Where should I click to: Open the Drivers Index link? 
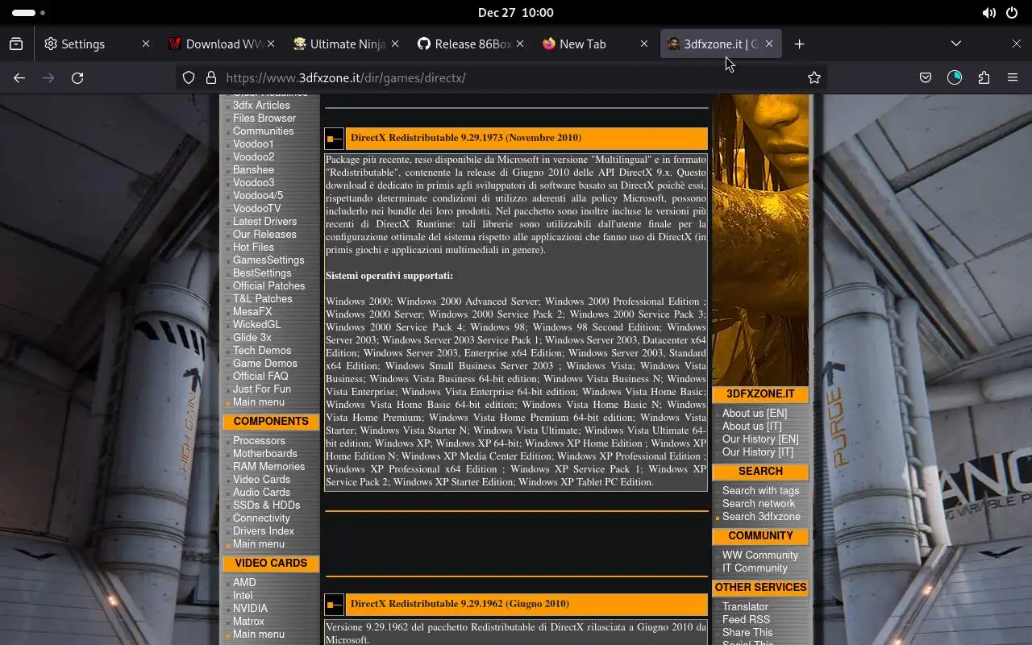pos(264,531)
